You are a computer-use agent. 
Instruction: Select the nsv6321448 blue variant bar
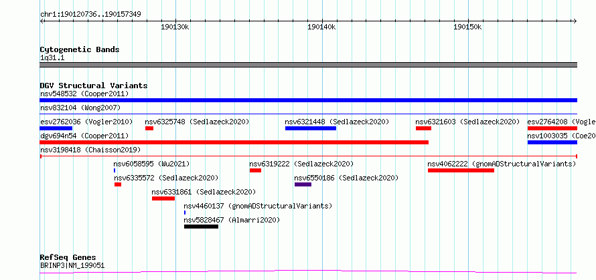(311, 128)
